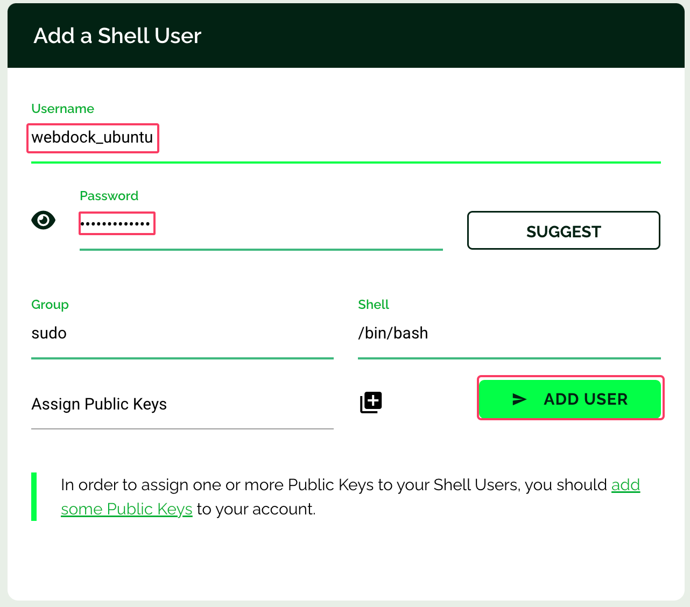Submit the form with ADD USER button
690x607 pixels.
tap(570, 399)
